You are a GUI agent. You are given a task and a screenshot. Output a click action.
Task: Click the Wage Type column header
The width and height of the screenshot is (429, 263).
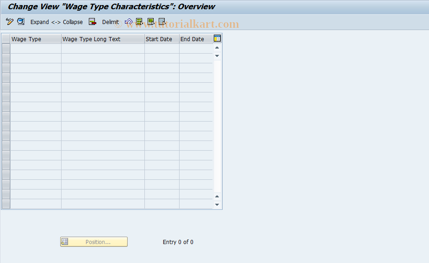tap(36, 39)
